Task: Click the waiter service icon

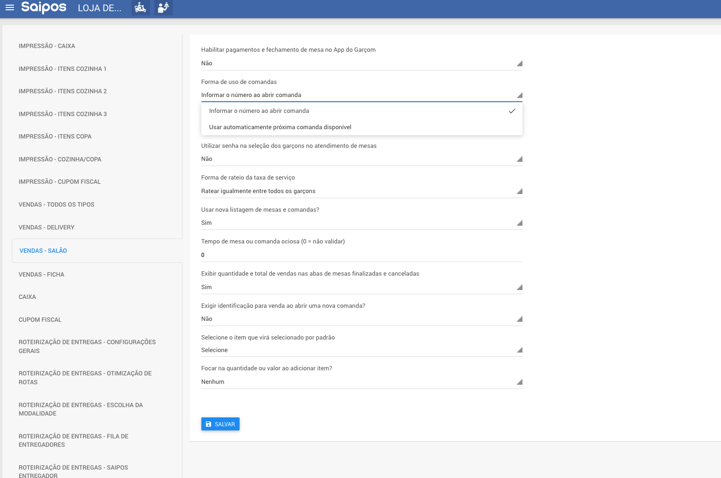Action: (x=163, y=7)
